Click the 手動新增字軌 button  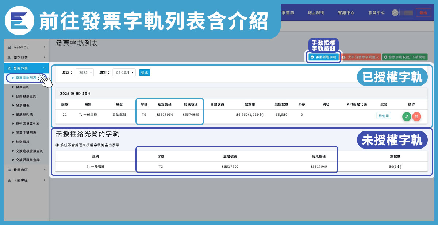point(323,57)
